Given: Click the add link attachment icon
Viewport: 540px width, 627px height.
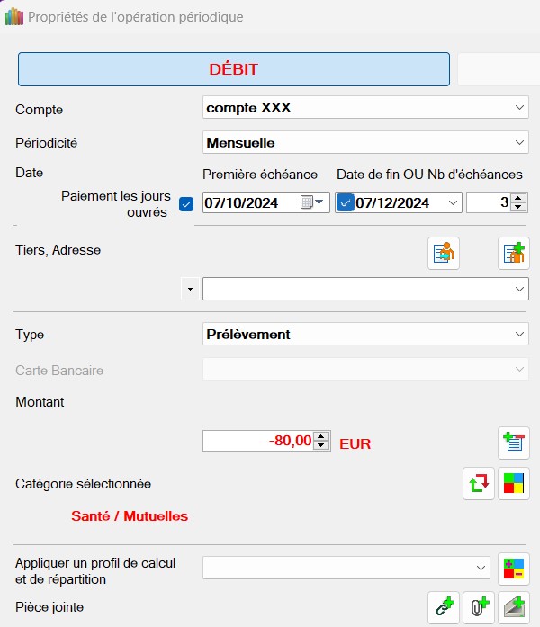Looking at the screenshot, I should pos(443,607).
